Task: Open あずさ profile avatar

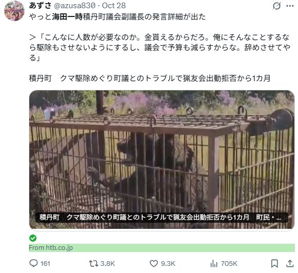Action: (14, 10)
